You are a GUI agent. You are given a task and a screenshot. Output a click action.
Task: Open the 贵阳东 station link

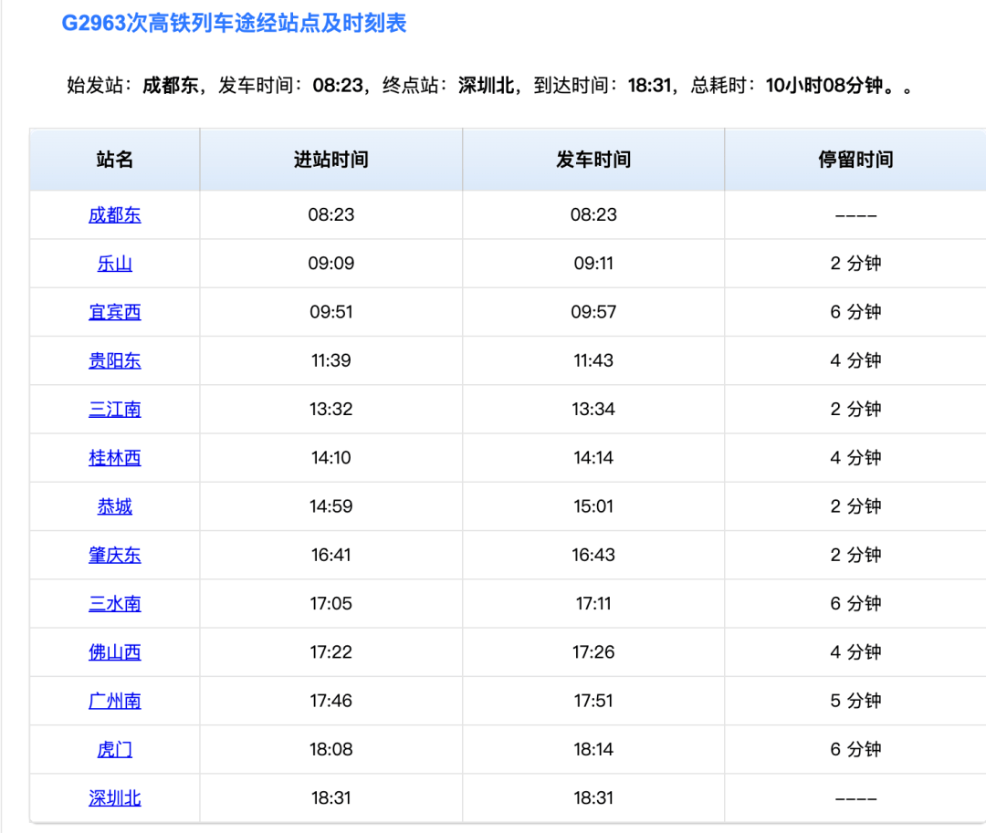(114, 360)
